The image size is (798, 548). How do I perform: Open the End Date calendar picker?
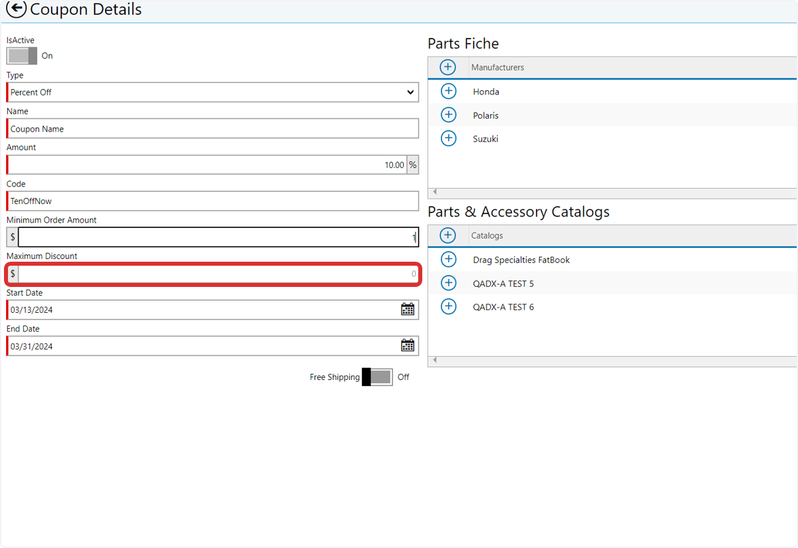(408, 345)
